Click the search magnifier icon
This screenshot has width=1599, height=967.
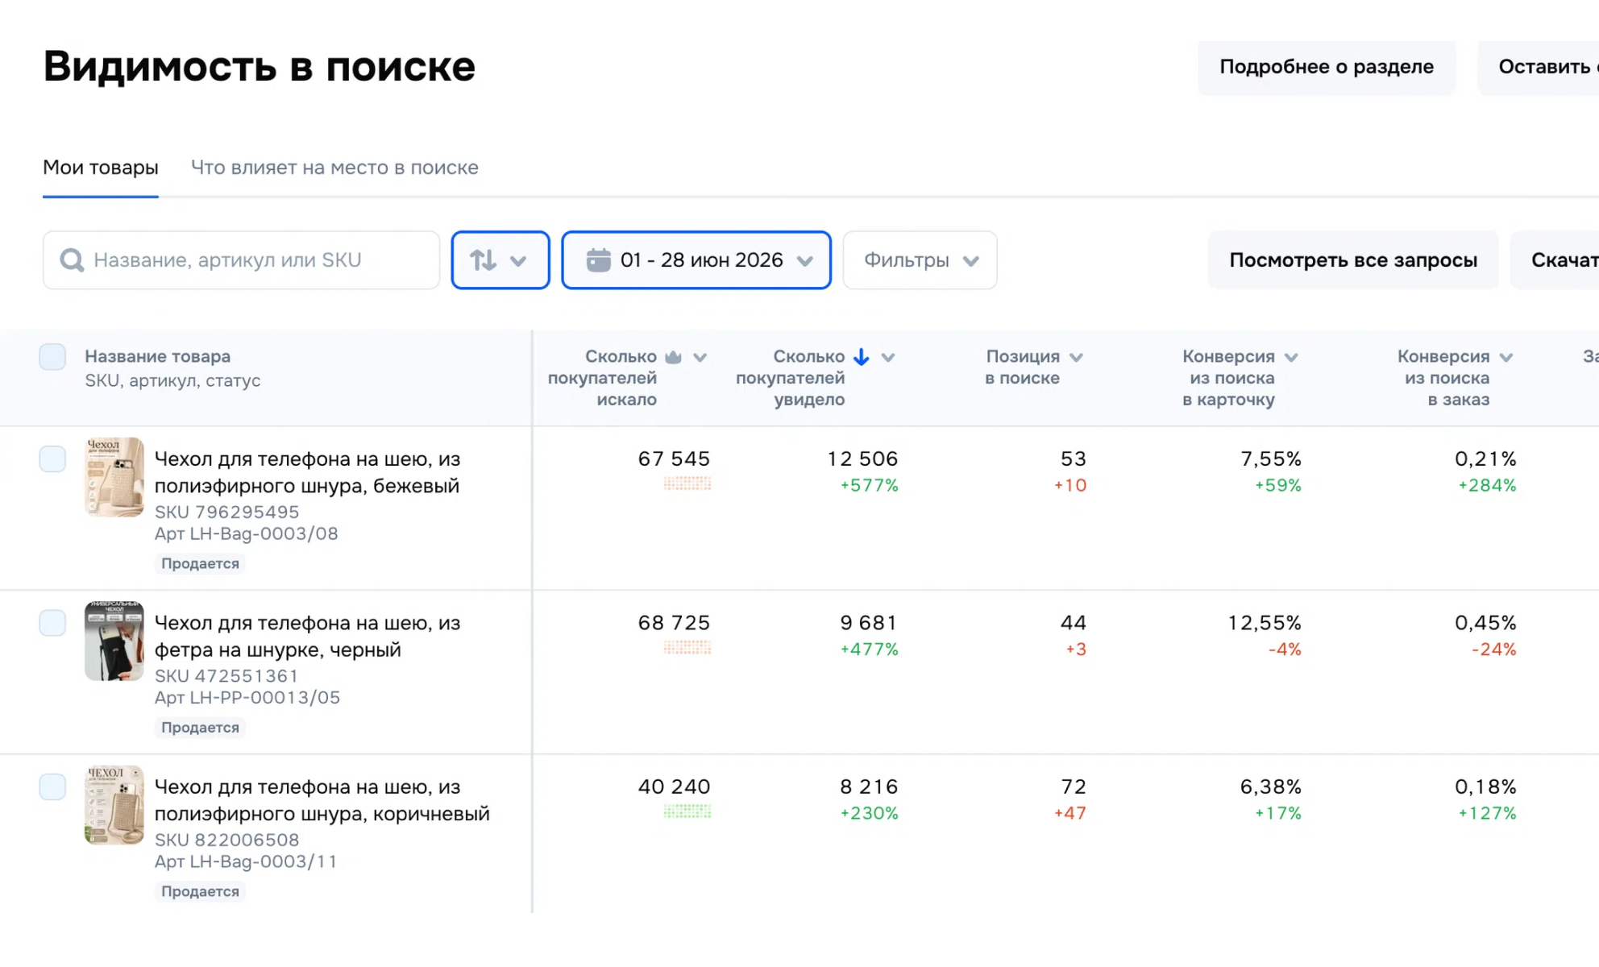tap(72, 260)
